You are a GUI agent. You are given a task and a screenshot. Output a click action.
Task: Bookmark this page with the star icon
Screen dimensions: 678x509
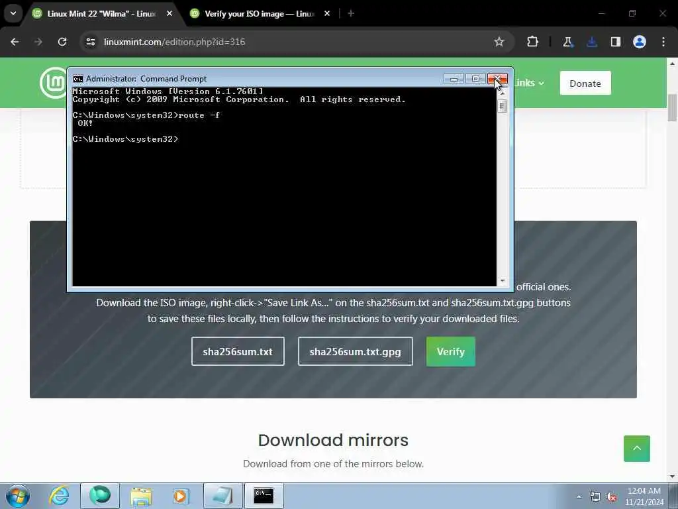click(x=499, y=42)
